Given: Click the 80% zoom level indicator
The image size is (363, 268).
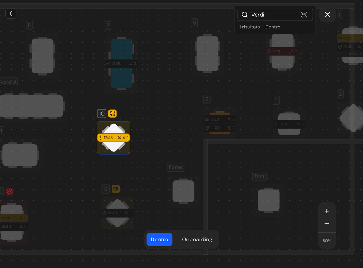Looking at the screenshot, I should 326,241.
